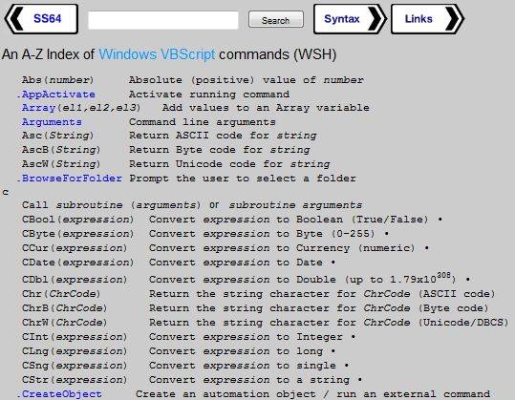This screenshot has width=515, height=400.
Task: Click into the search text field
Action: (x=162, y=20)
